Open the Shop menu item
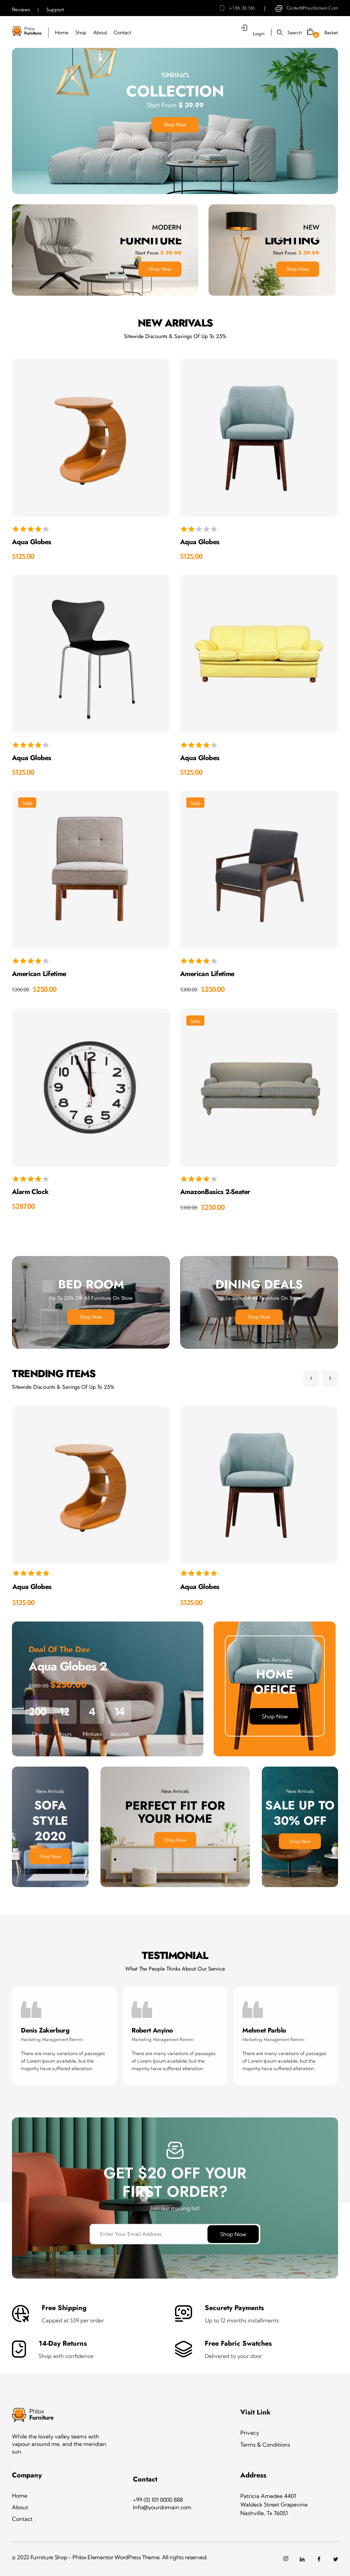The width and height of the screenshot is (350, 2576). click(x=81, y=32)
